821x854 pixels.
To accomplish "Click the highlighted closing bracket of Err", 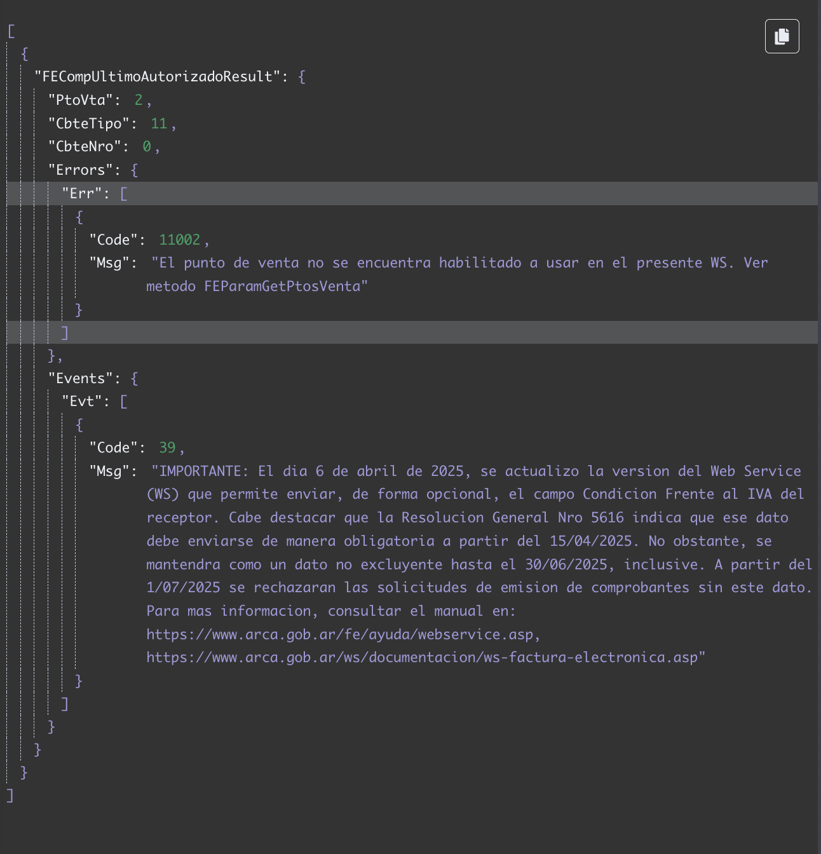I will pyautogui.click(x=64, y=332).
